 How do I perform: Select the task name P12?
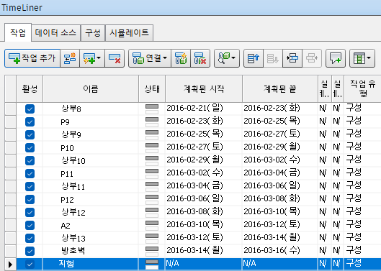point(67,200)
